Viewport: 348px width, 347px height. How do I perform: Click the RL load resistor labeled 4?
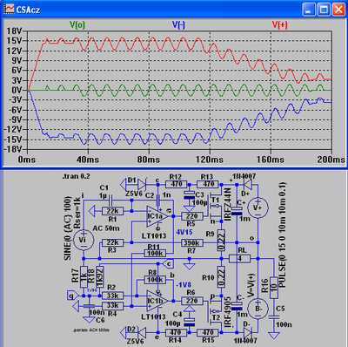tap(239, 258)
